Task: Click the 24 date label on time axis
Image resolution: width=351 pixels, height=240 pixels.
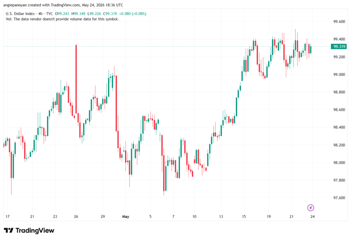Action: click(x=313, y=216)
